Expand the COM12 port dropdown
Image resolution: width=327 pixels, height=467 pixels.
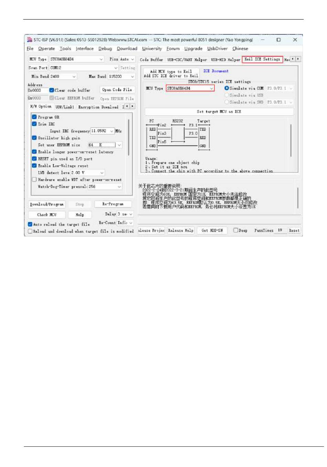pos(116,68)
